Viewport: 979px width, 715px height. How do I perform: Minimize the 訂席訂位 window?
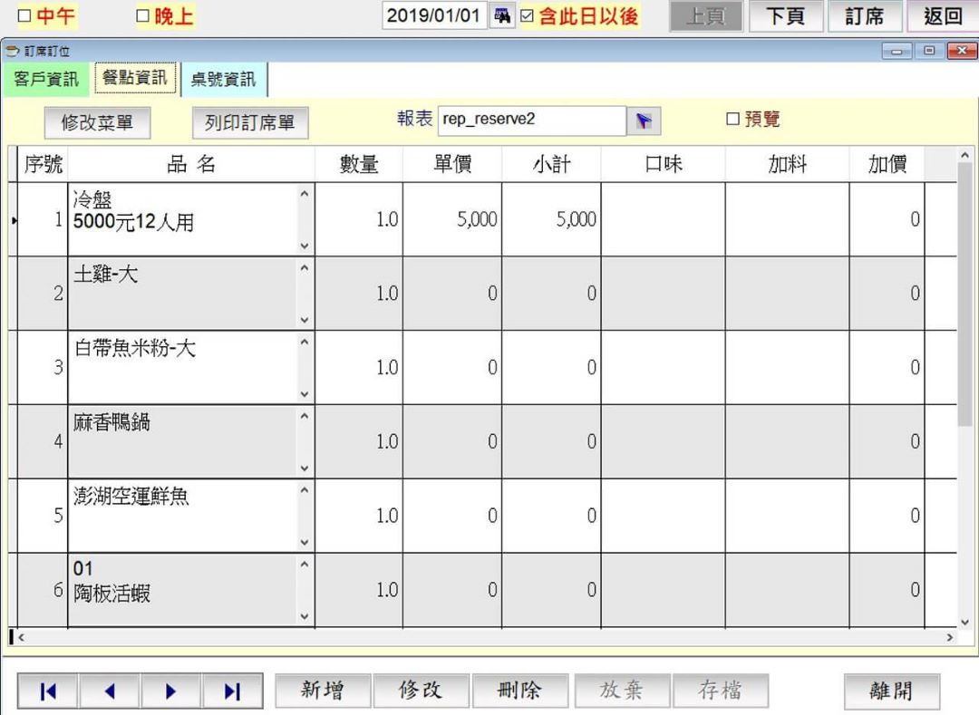(x=897, y=51)
